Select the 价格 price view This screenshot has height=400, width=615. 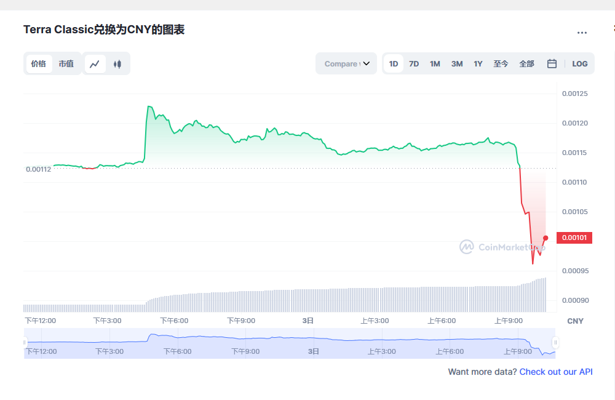(x=39, y=63)
